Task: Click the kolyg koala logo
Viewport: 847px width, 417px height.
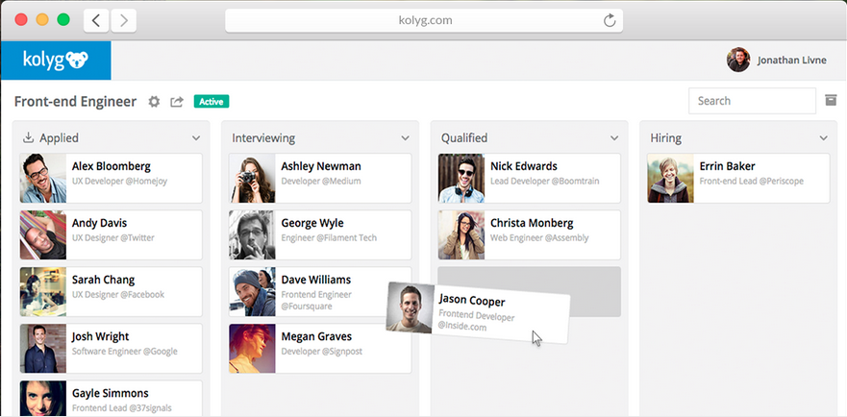Action: point(56,60)
